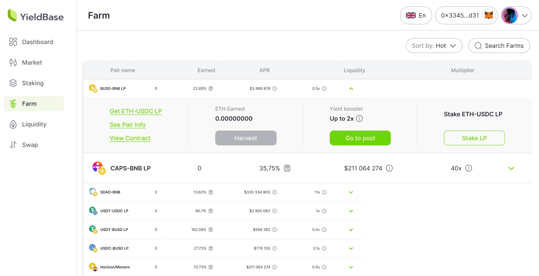
Task: Select the Swap icon in sidebar
Action: [x=13, y=145]
